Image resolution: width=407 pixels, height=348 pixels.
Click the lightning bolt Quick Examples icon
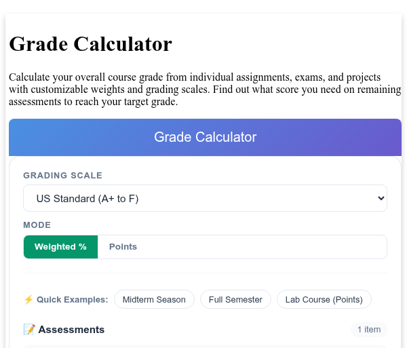point(28,299)
